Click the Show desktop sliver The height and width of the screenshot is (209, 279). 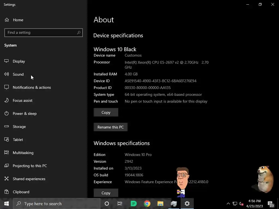tap(278, 204)
